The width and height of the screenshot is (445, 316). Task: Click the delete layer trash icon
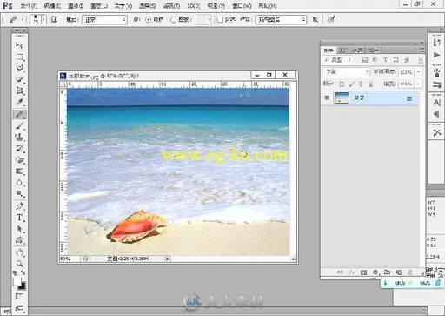tap(410, 272)
